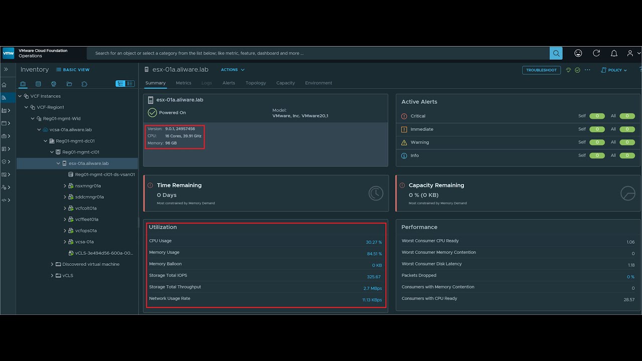Screen dimensions: 642x361
Task: Switch to the Metrics tab
Action: (x=184, y=83)
